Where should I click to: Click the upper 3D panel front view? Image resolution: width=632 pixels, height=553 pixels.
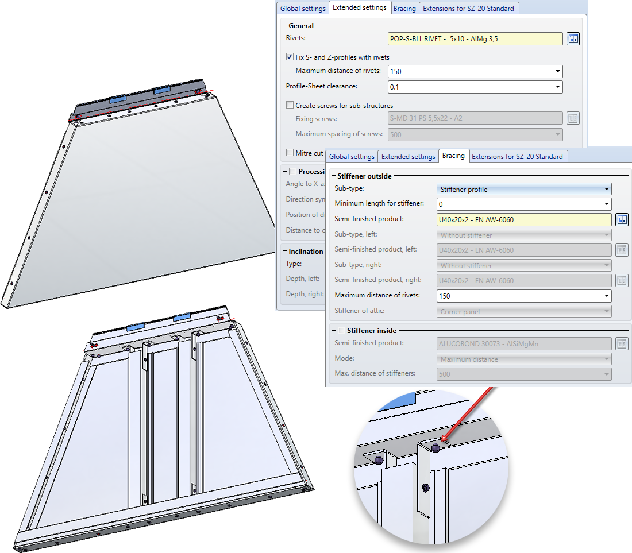pyautogui.click(x=137, y=194)
